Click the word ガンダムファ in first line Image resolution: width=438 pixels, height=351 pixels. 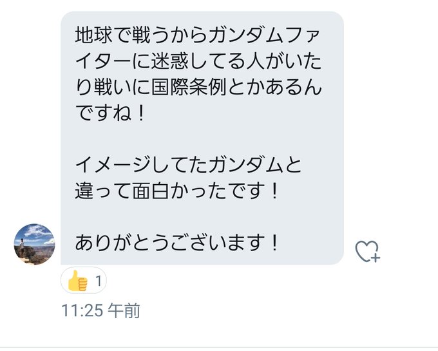[264, 35]
